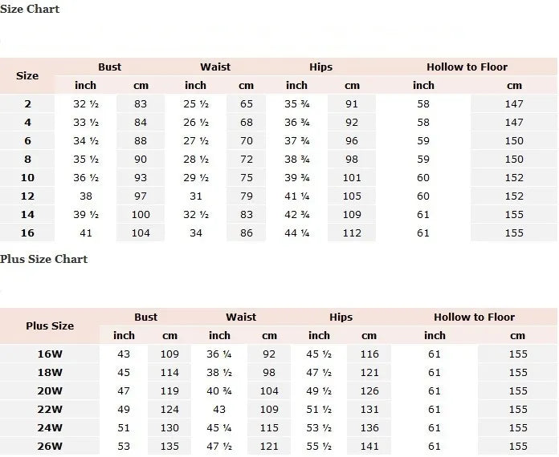Select the 16W plus size row label
559x457 pixels.
click(50, 354)
